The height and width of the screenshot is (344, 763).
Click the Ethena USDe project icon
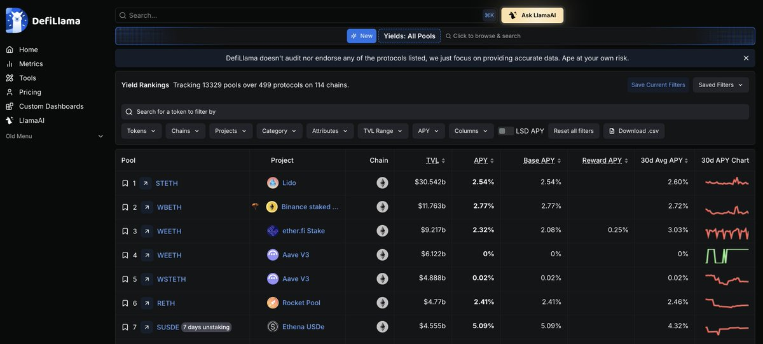273,327
